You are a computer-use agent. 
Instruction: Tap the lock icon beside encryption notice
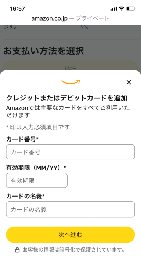coord(17,250)
